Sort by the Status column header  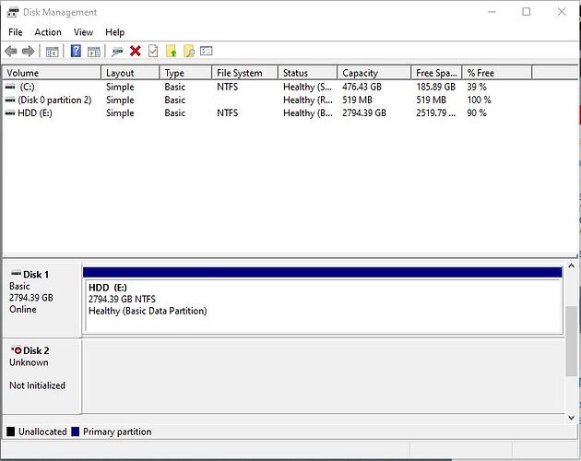pyautogui.click(x=307, y=73)
